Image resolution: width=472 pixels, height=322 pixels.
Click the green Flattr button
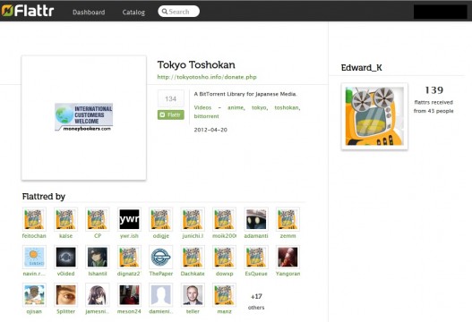[171, 114]
